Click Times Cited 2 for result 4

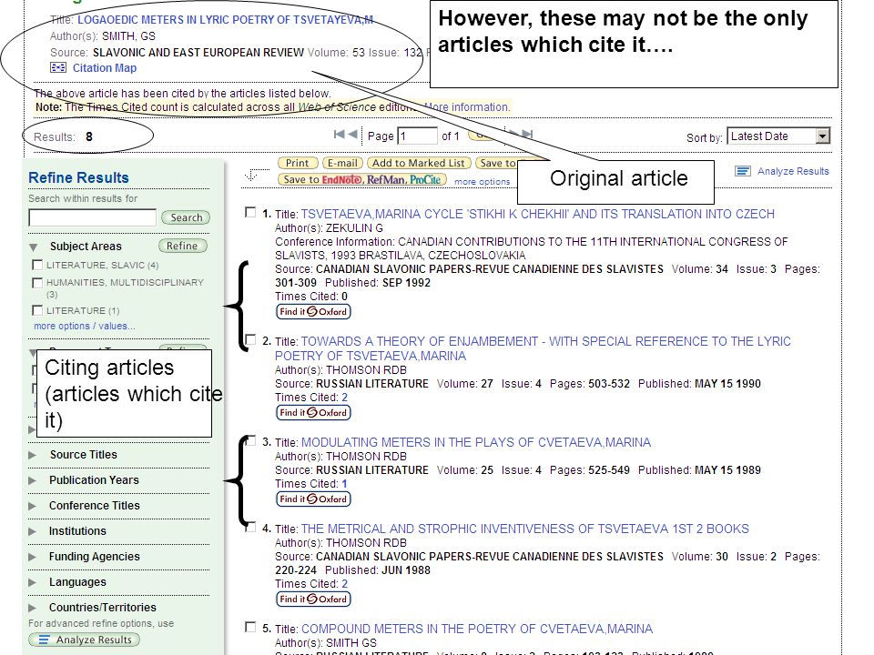(x=344, y=584)
